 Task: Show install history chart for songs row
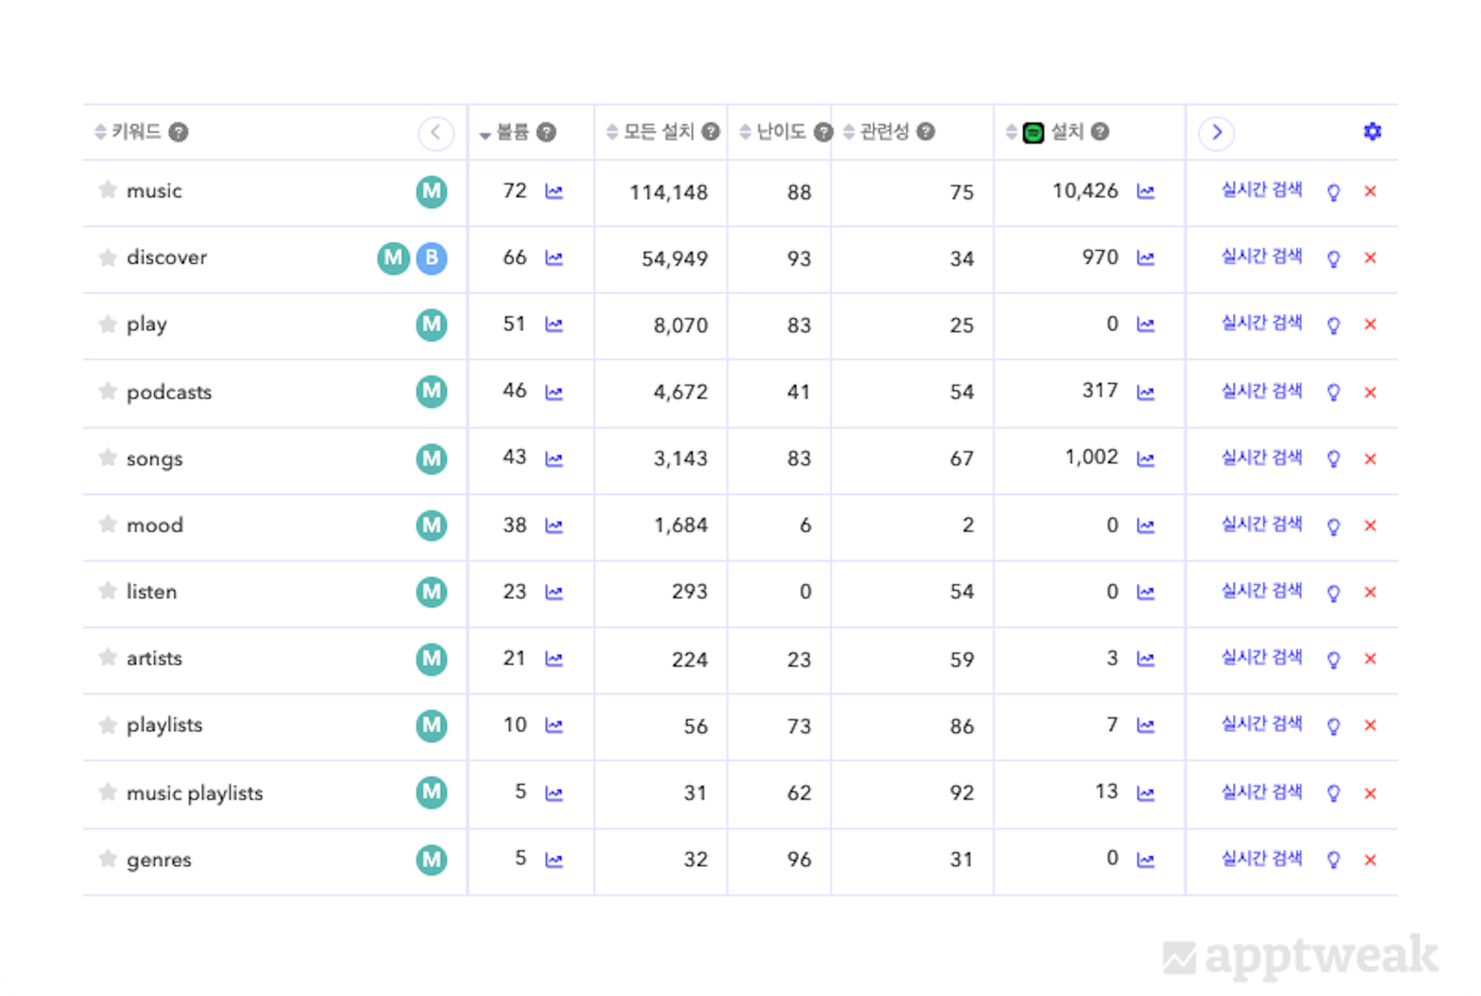[x=1145, y=459]
